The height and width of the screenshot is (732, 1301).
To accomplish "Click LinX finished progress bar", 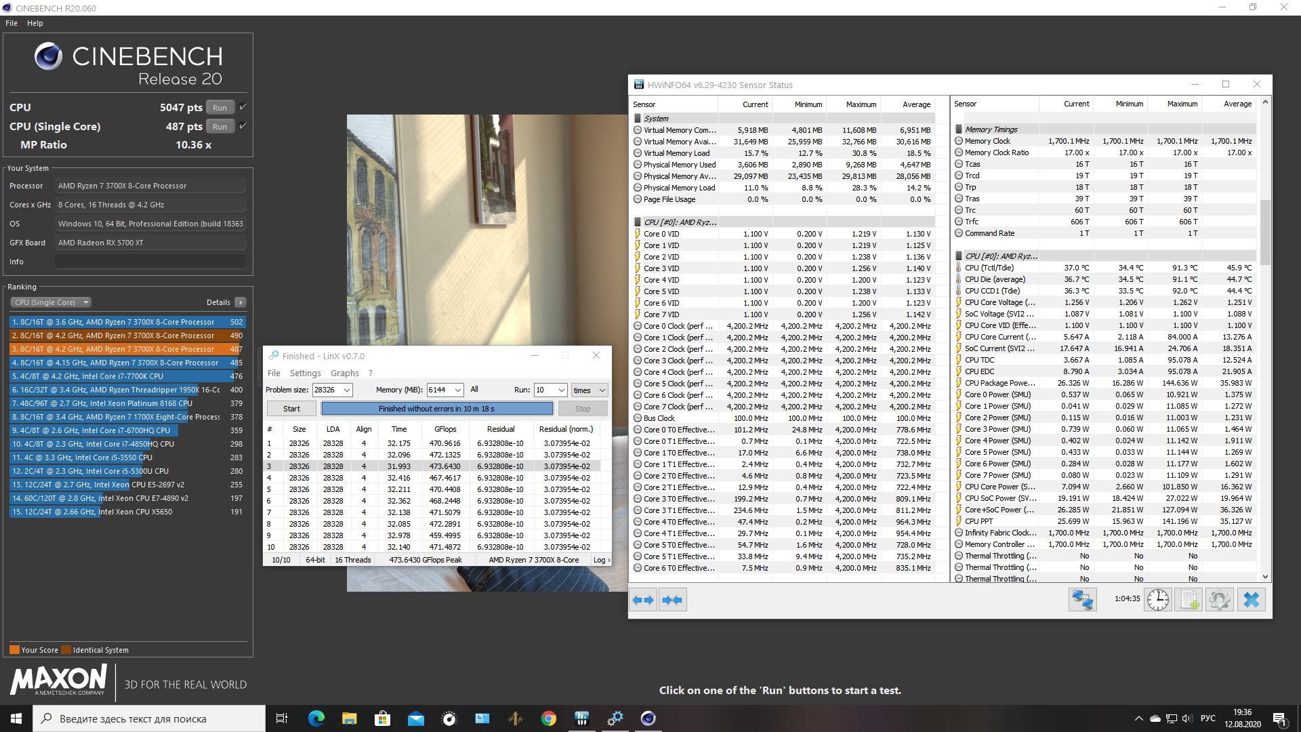I will pyautogui.click(x=436, y=409).
